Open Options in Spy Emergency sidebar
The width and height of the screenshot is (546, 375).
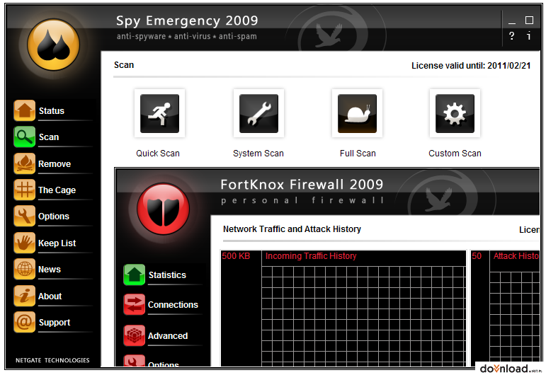[x=54, y=217]
